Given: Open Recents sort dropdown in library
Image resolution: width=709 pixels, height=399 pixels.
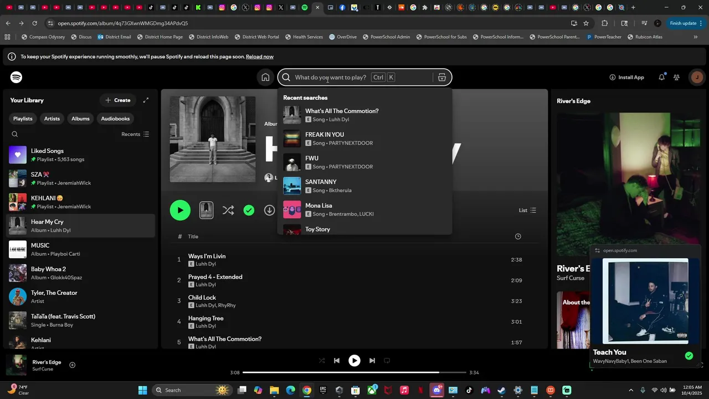Looking at the screenshot, I should point(135,134).
